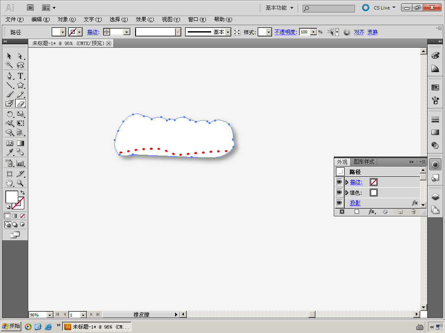Click the 不透明度 opacity link
Viewport: 445px width, 333px height.
point(285,32)
